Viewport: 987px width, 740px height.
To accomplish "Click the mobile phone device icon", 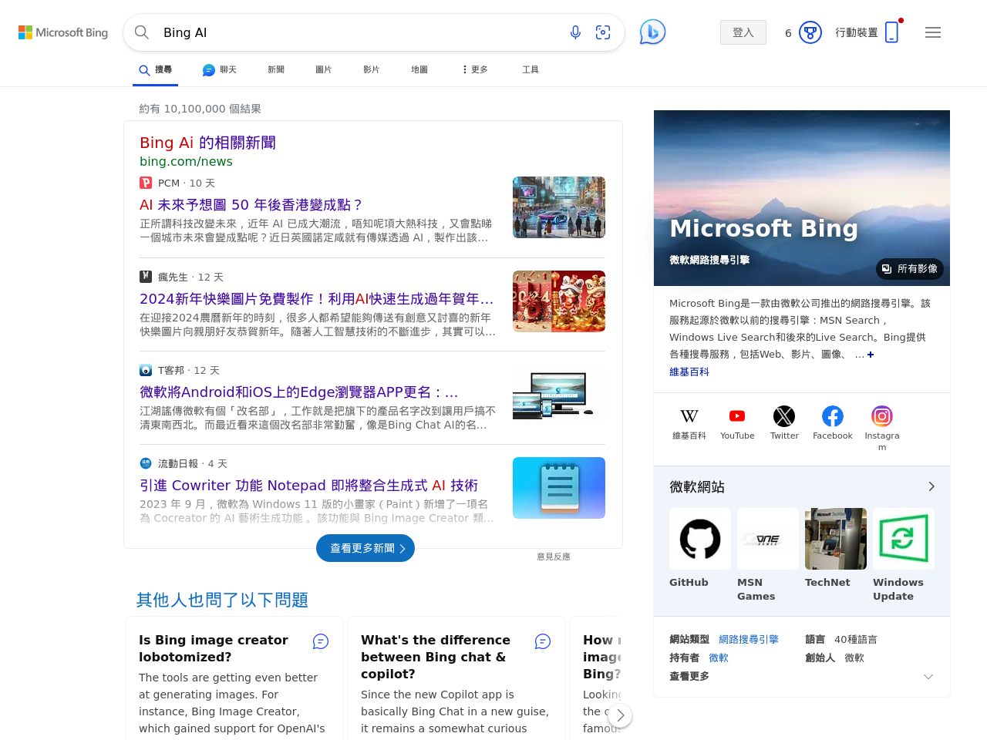I will coord(891,32).
